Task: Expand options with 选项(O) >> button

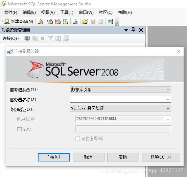Action: tap(161, 157)
